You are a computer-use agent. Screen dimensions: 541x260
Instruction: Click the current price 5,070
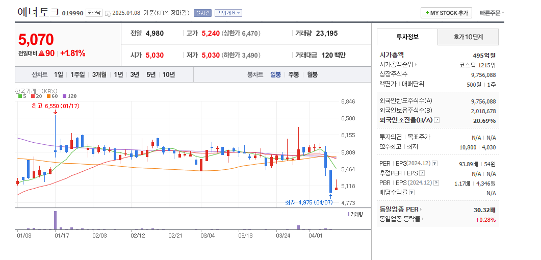[36, 40]
